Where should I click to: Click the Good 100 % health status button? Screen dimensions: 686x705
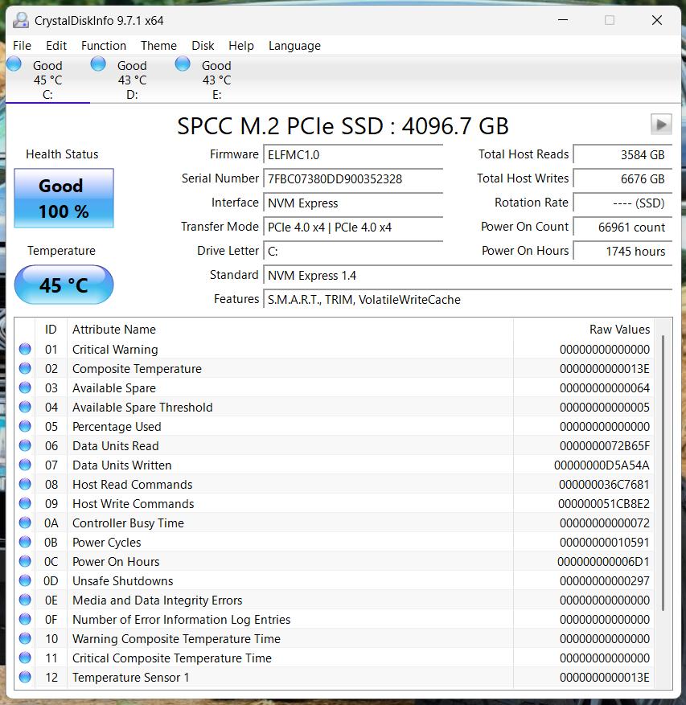(64, 199)
